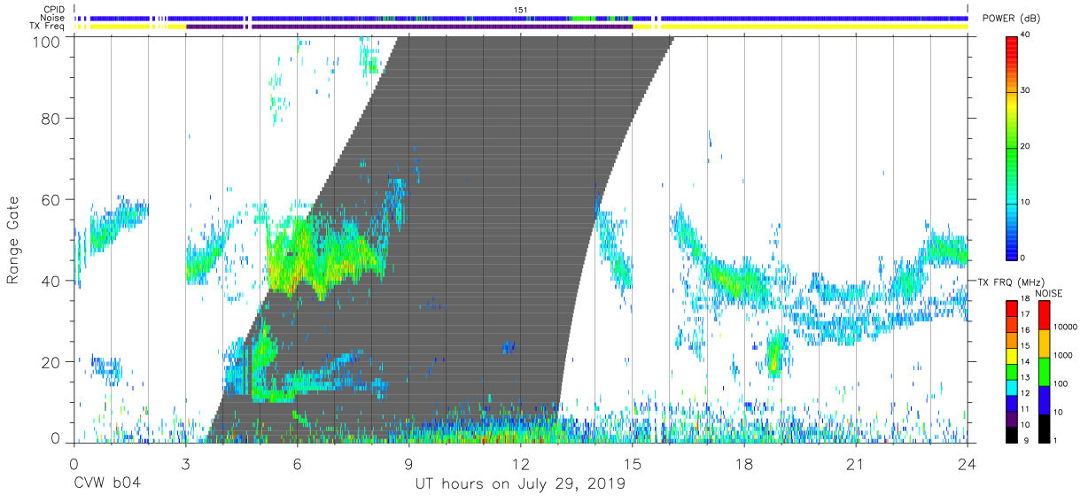Viewport: 1088px width, 502px height.
Task: Click the cyan segment of TX FRQ legend
Action: (1012, 387)
